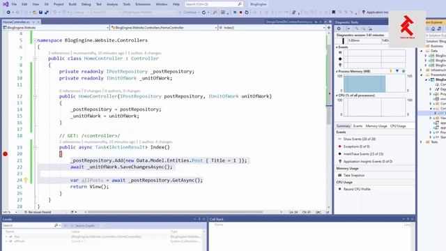Viewport: 446px width, 251px height.
Task: Collapse the Process Memory graph section
Action: [337, 71]
